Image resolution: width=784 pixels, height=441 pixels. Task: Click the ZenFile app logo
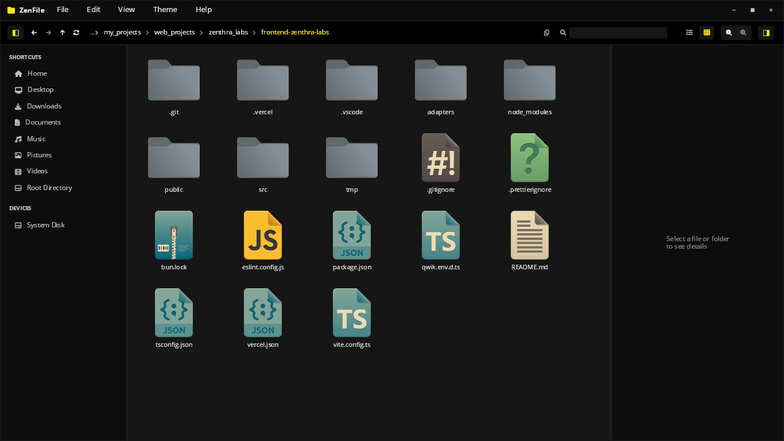click(x=11, y=10)
